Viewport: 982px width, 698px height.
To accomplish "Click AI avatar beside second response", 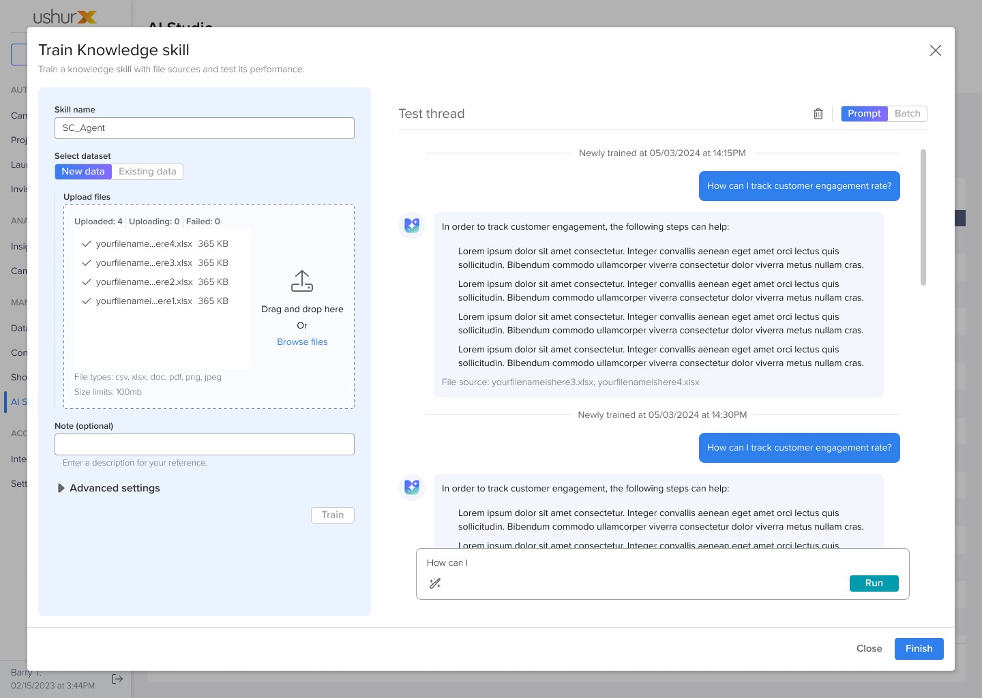I will pos(412,487).
